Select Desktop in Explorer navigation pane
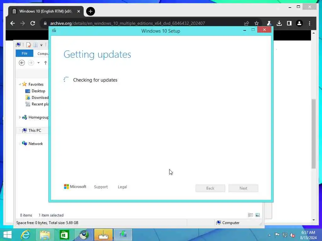 (38, 91)
